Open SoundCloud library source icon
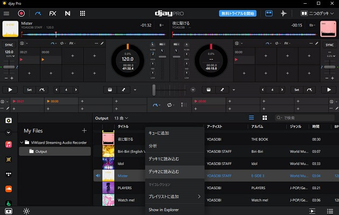This screenshot has height=215, width=339. click(x=9, y=189)
